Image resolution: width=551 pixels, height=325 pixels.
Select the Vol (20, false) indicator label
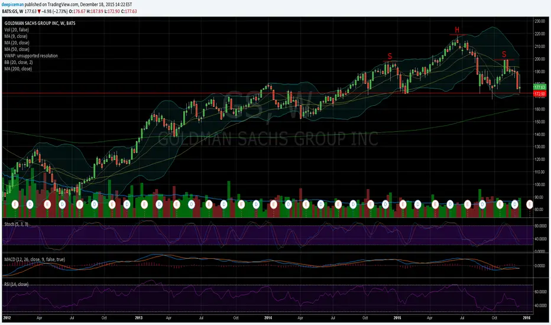[x=17, y=30]
